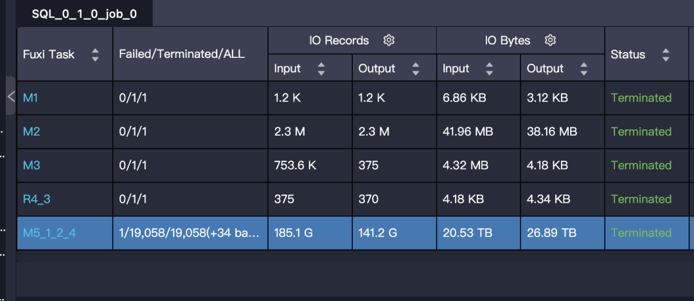Select the 41.96 MB input bytes cell
Screen dimensions: 694x301
pyautogui.click(x=479, y=132)
